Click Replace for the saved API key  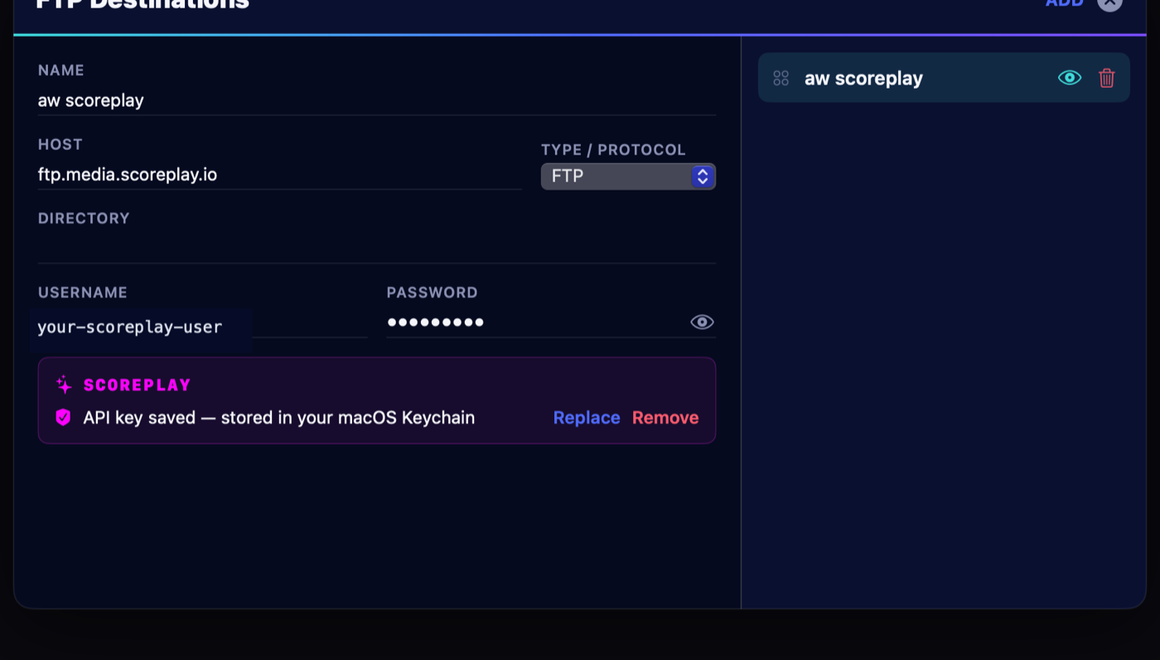coord(587,417)
